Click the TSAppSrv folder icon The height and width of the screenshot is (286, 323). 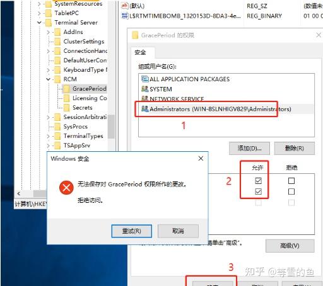point(57,146)
